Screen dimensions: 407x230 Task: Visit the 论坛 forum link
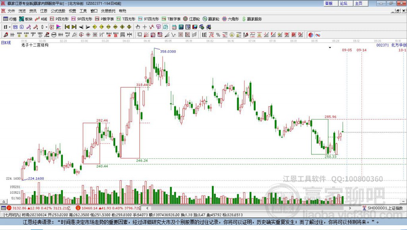pyautogui.click(x=343, y=3)
